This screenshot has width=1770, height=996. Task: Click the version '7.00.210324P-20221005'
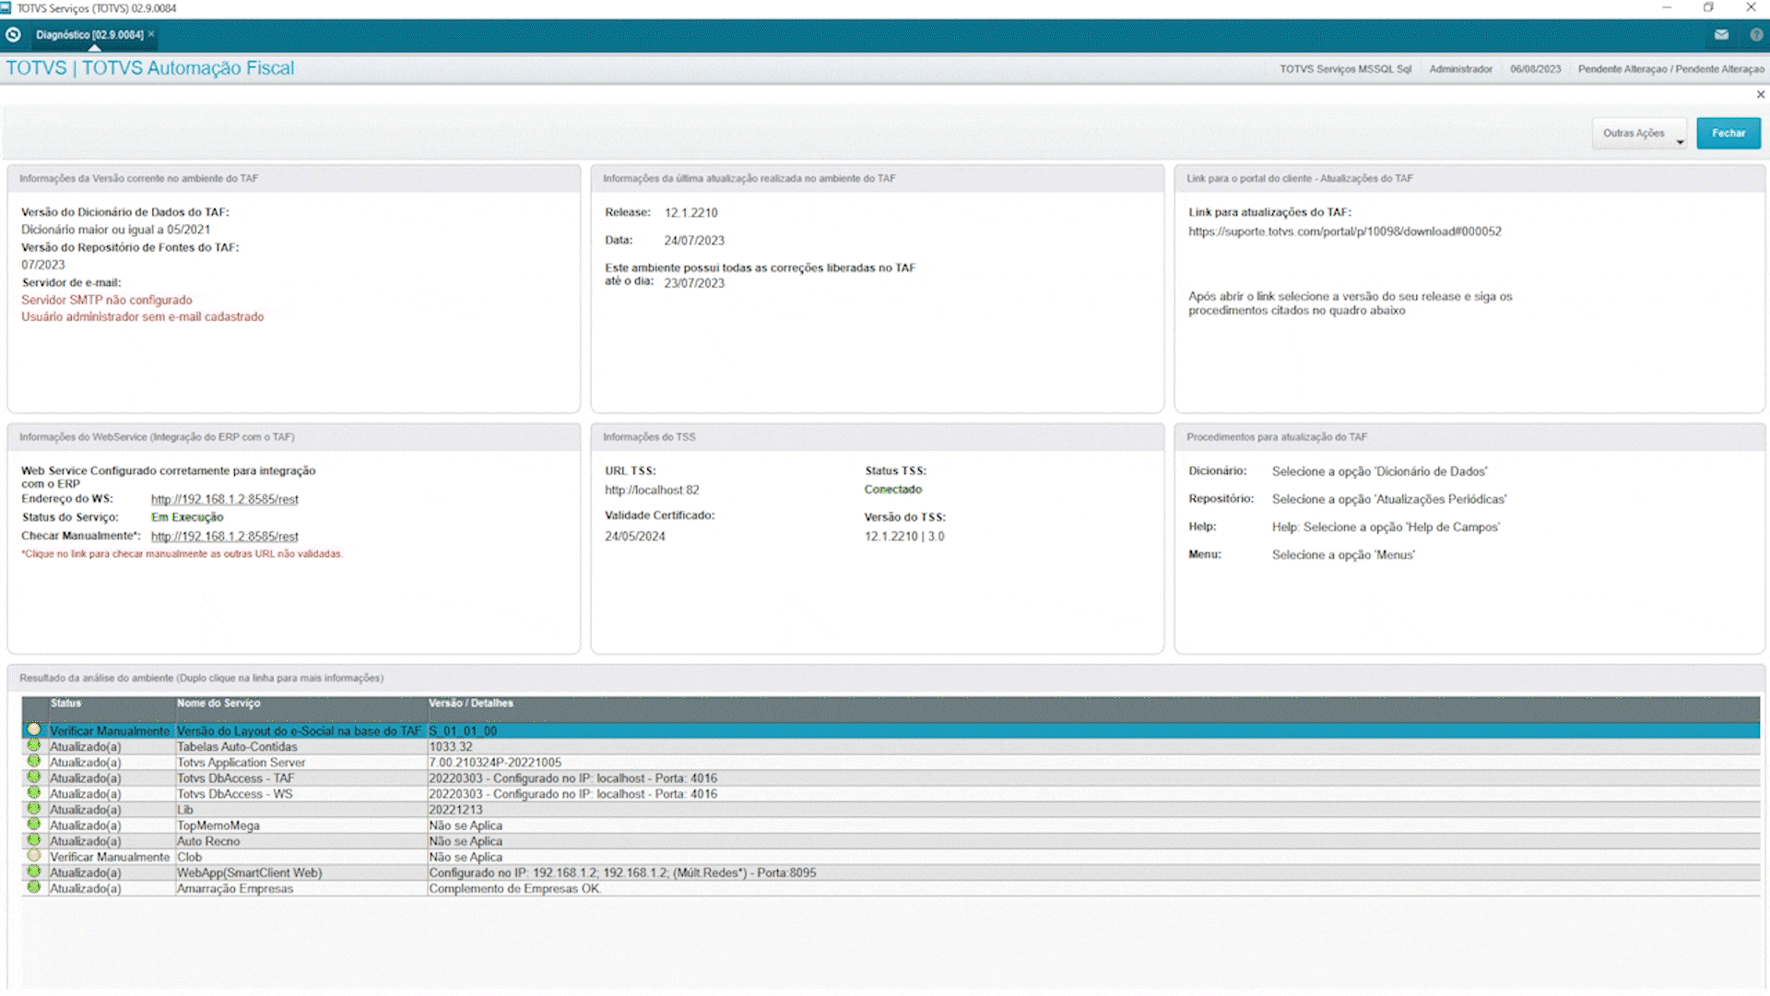pyautogui.click(x=495, y=763)
